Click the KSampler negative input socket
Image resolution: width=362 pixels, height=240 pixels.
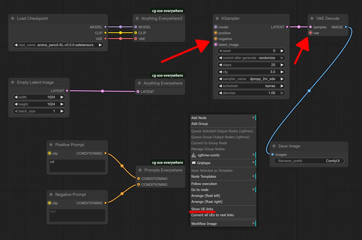point(216,39)
